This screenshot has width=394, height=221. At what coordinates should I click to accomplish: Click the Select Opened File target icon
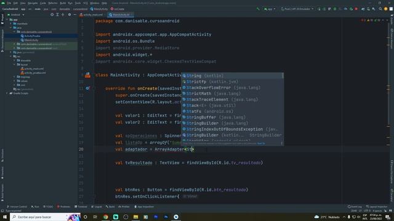[x=52, y=15]
